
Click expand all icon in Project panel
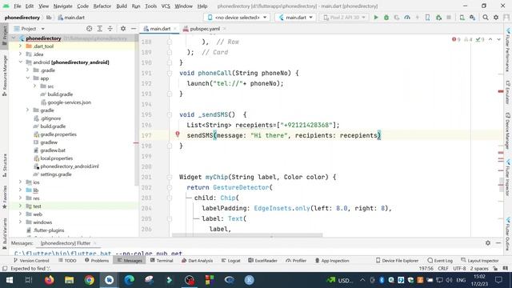point(99,29)
